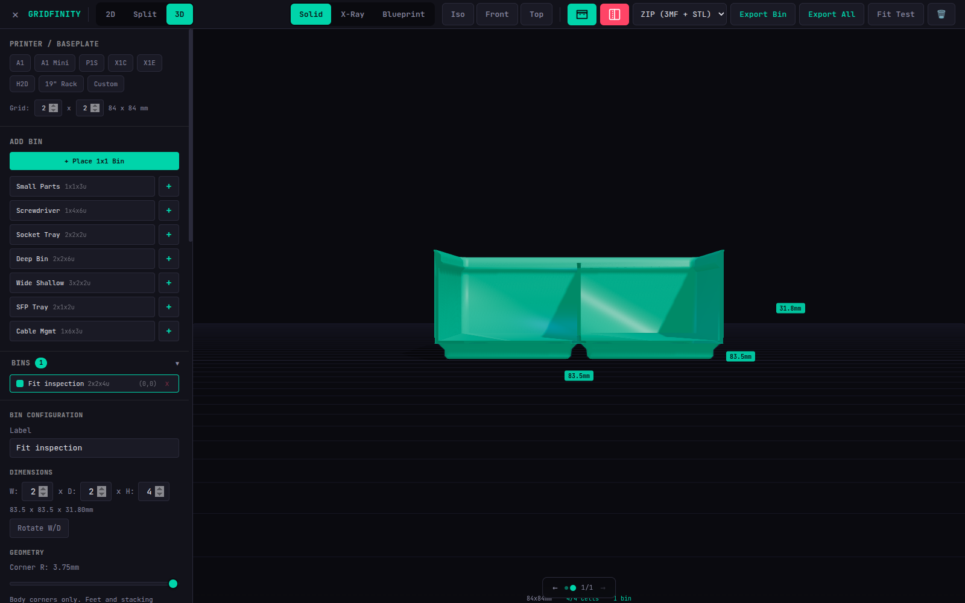Add a Deep Bin with plus icon

[169, 259]
